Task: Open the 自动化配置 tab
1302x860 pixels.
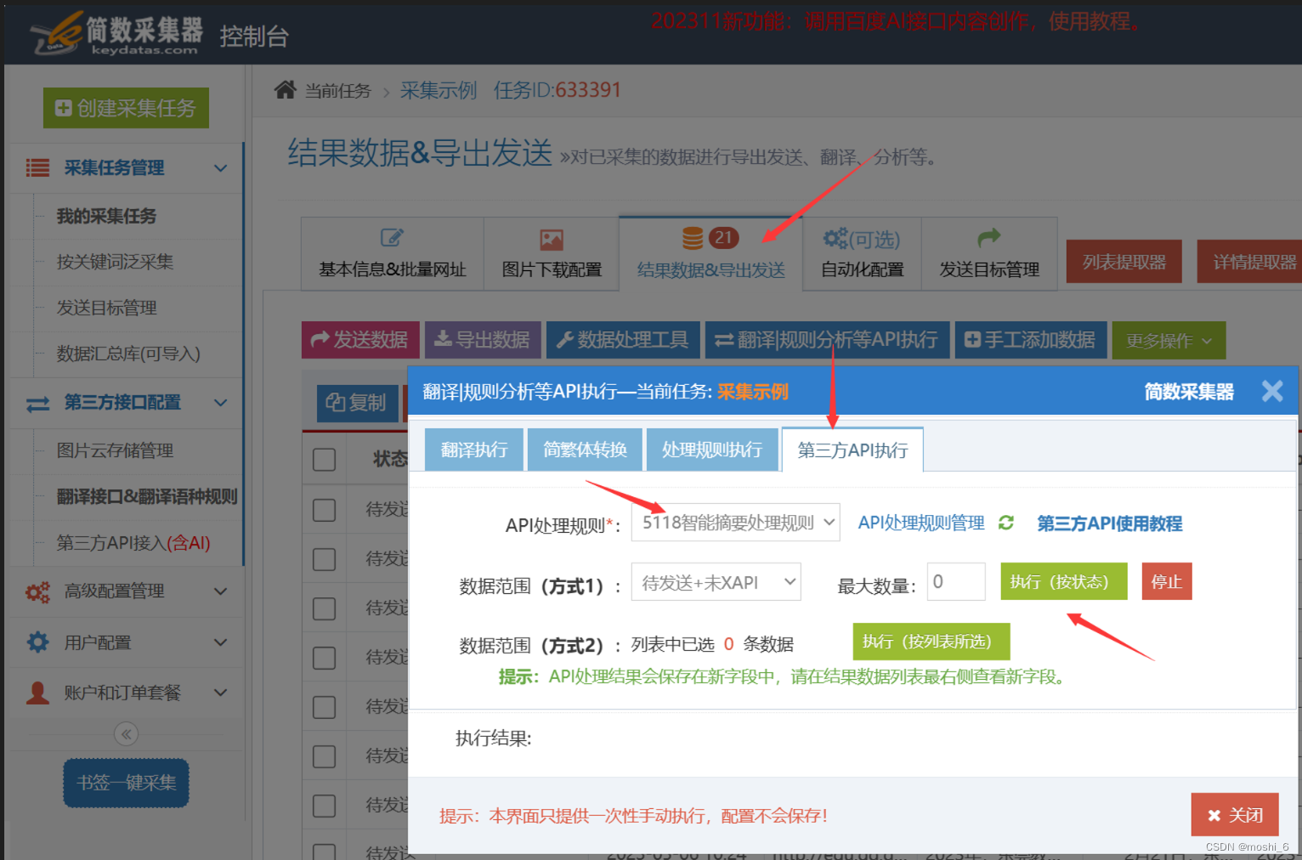Action: [x=862, y=253]
